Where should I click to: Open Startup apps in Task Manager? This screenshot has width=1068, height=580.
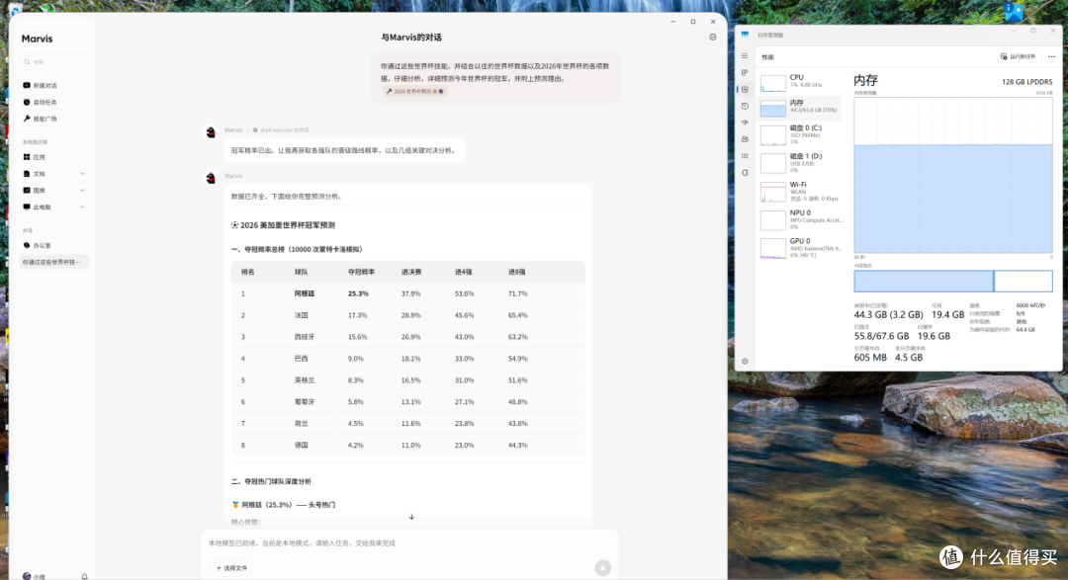coord(745,123)
